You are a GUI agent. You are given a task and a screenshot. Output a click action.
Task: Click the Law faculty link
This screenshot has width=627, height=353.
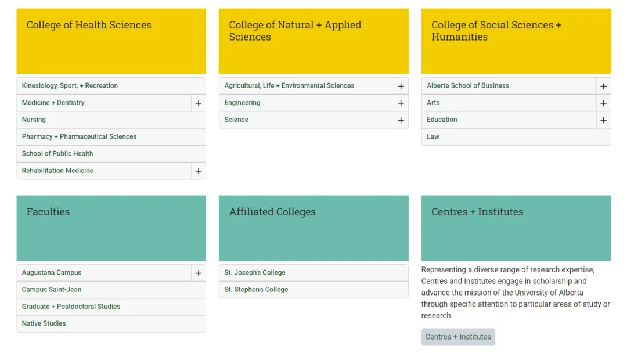[433, 137]
